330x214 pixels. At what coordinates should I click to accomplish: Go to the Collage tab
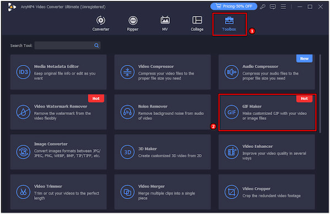pyautogui.click(x=197, y=24)
